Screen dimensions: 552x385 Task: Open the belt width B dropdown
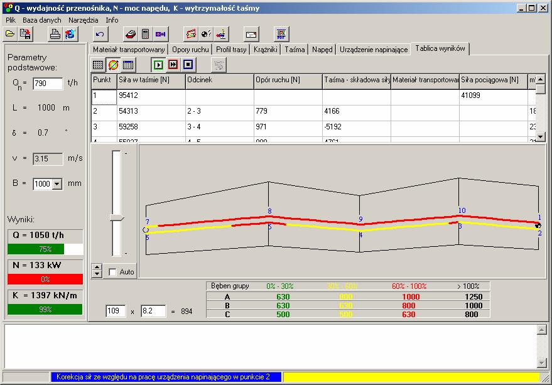[x=57, y=184]
